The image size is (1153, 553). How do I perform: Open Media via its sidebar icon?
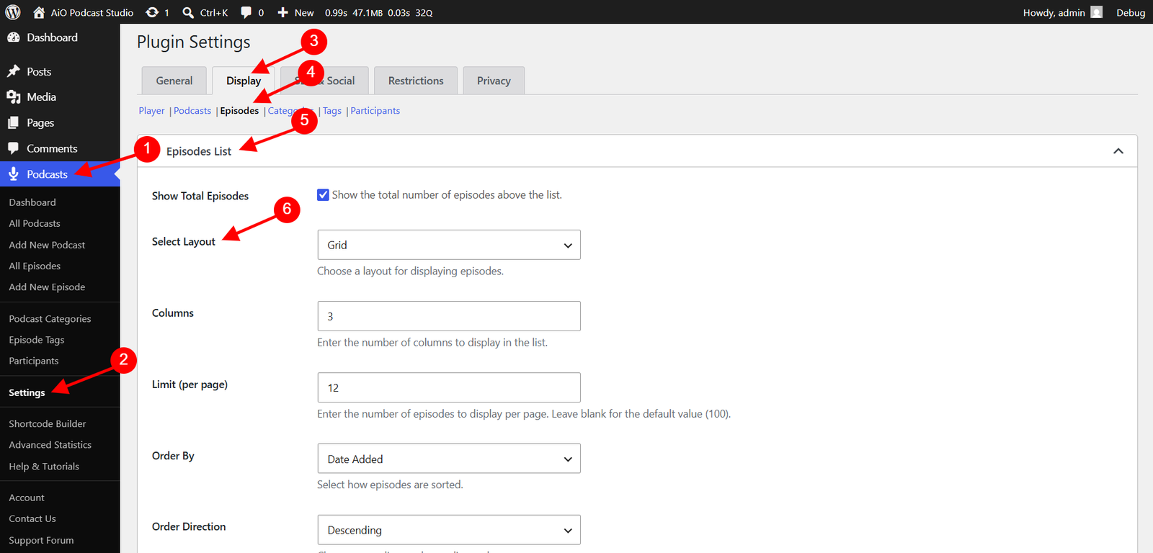(14, 97)
